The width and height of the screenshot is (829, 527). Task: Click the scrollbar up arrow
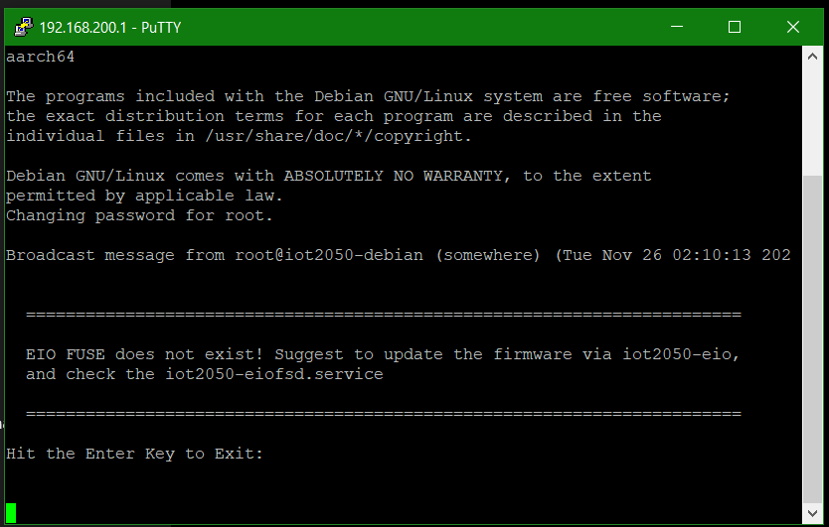[x=812, y=57]
